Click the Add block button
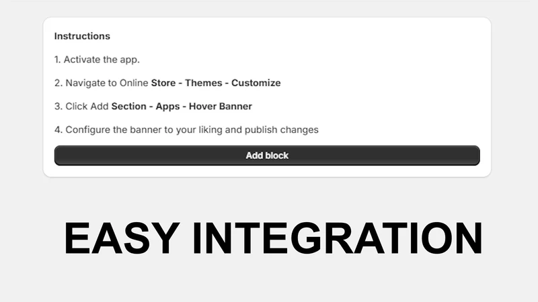 tap(267, 156)
